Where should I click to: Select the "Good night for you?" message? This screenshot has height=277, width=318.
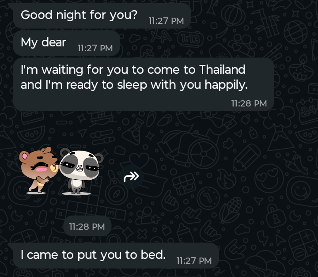(102, 16)
